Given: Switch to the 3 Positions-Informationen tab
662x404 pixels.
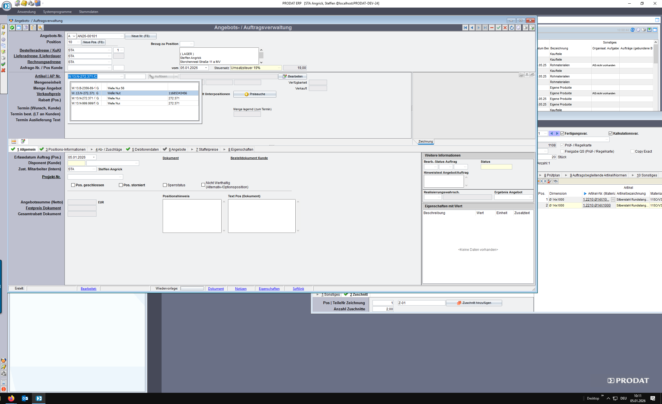Looking at the screenshot, I should click(65, 150).
